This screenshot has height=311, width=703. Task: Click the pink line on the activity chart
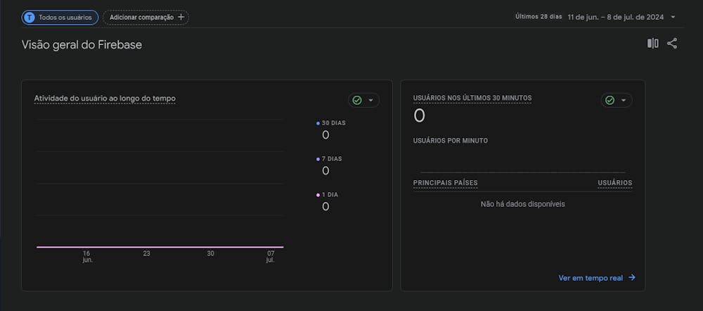(x=160, y=247)
